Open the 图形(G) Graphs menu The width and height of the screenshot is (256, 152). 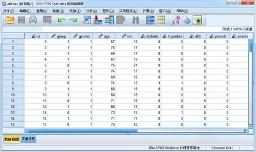pos(108,11)
